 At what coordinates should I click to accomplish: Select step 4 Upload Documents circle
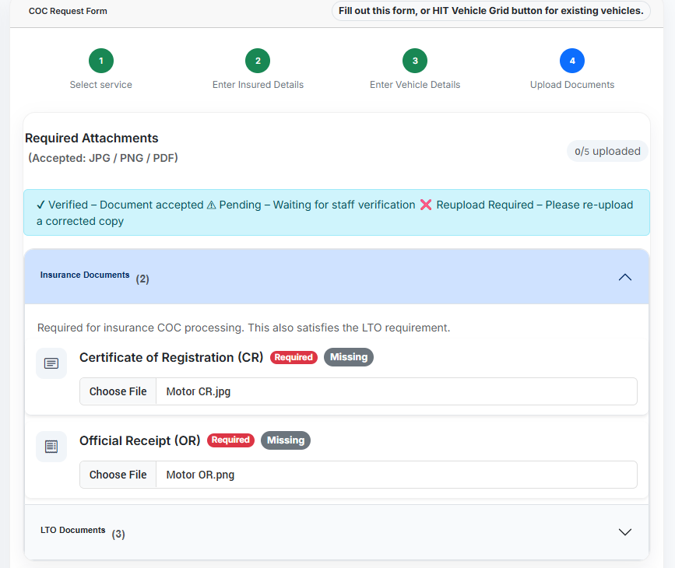click(x=572, y=61)
